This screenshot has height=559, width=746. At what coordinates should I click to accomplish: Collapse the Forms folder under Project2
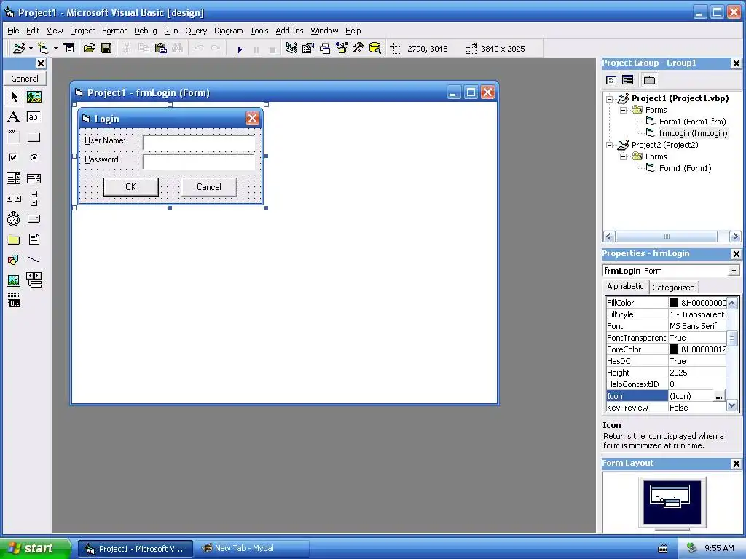(624, 157)
